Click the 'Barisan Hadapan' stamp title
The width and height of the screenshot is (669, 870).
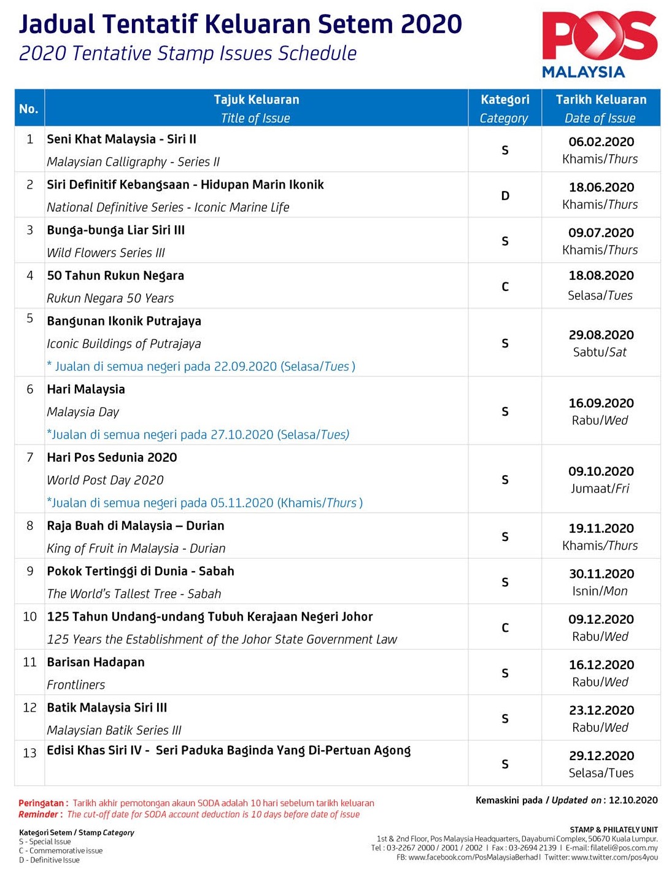click(x=96, y=662)
